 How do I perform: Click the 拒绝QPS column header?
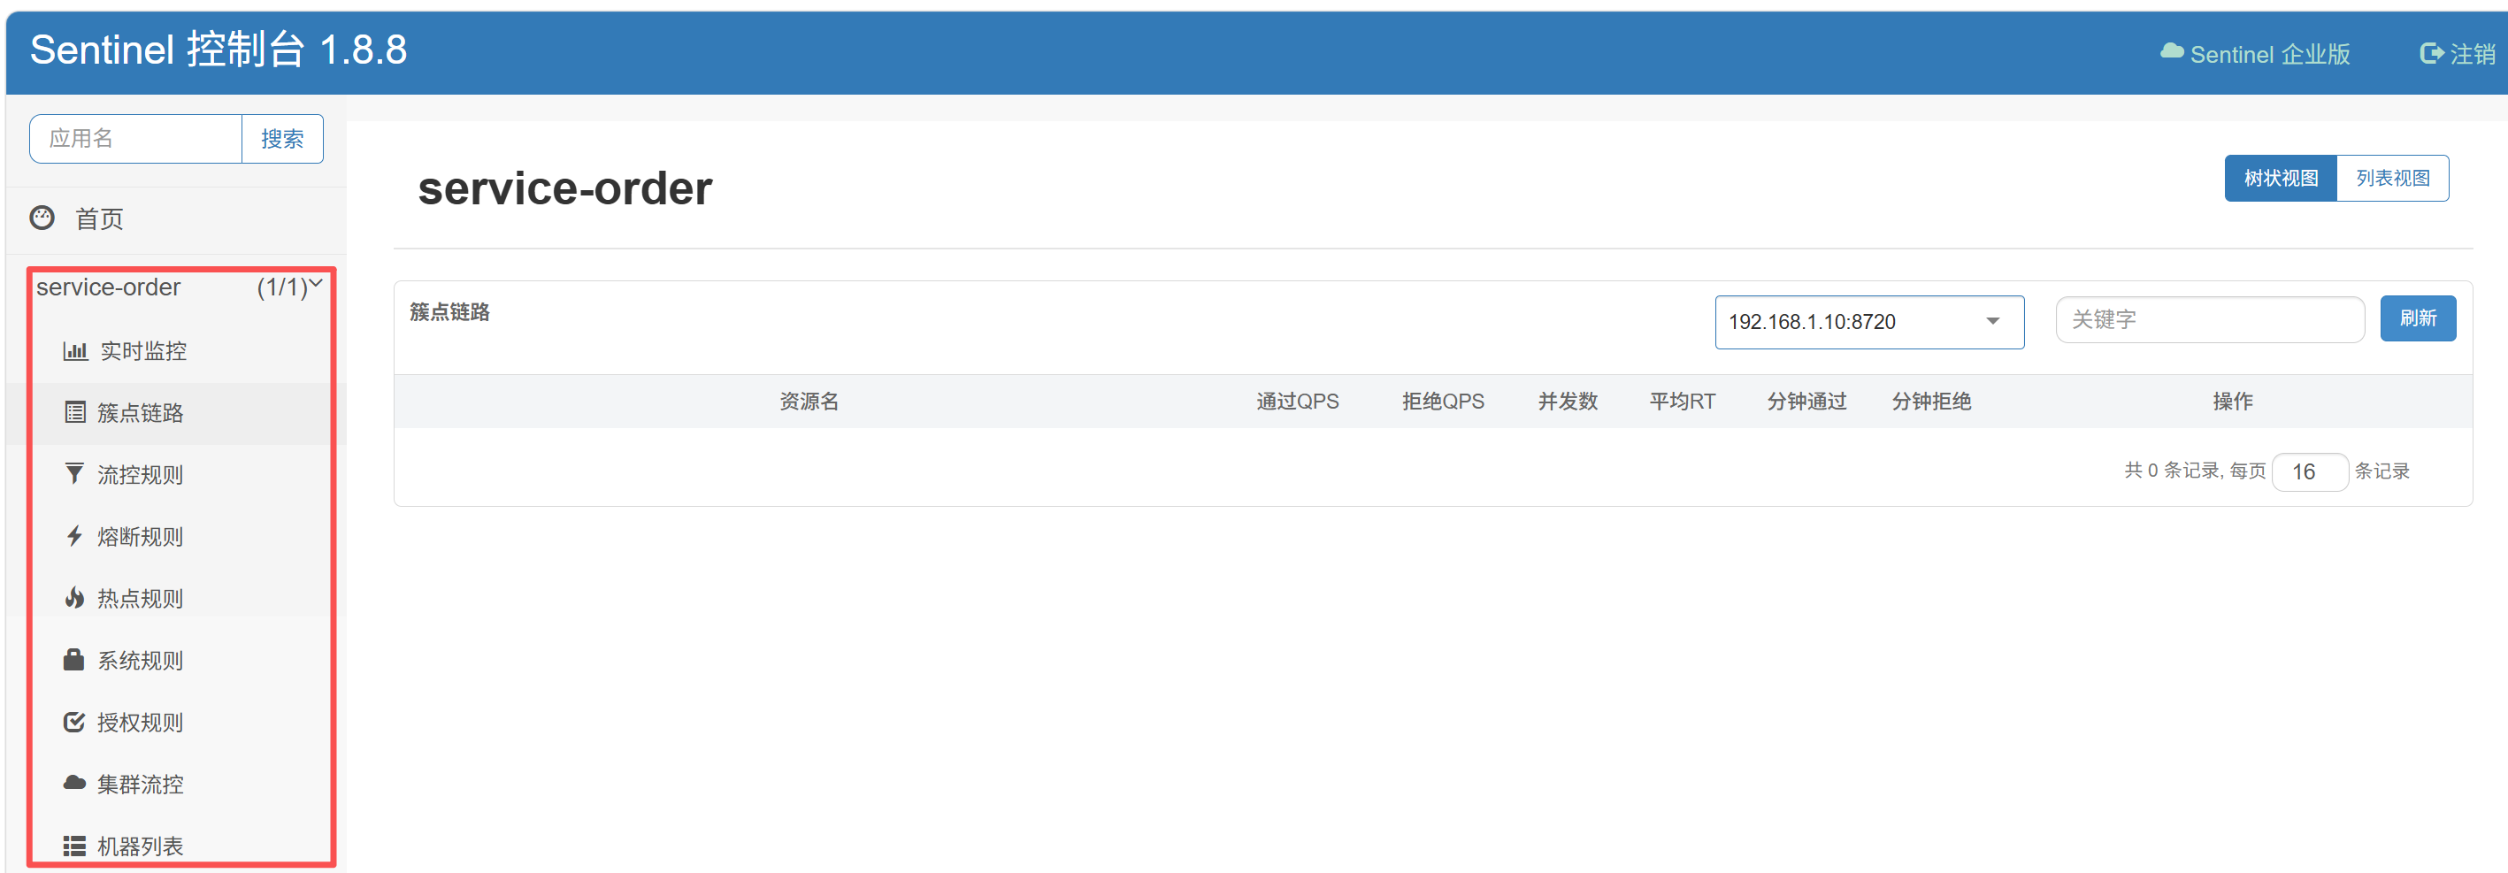pyautogui.click(x=1443, y=401)
